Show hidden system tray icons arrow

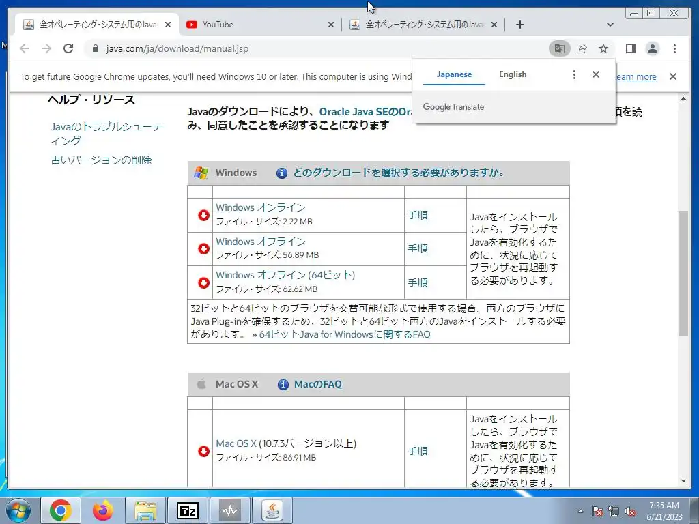point(580,511)
